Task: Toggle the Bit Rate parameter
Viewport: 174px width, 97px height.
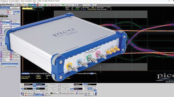Action: click(5, 23)
